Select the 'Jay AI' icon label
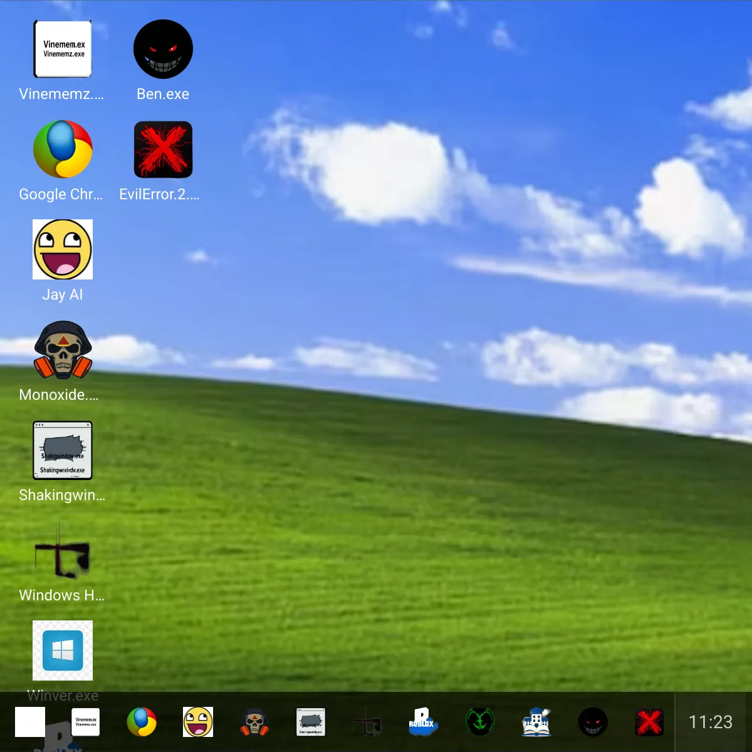Image resolution: width=752 pixels, height=752 pixels. [63, 295]
